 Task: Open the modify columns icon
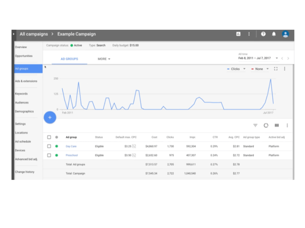(277, 125)
